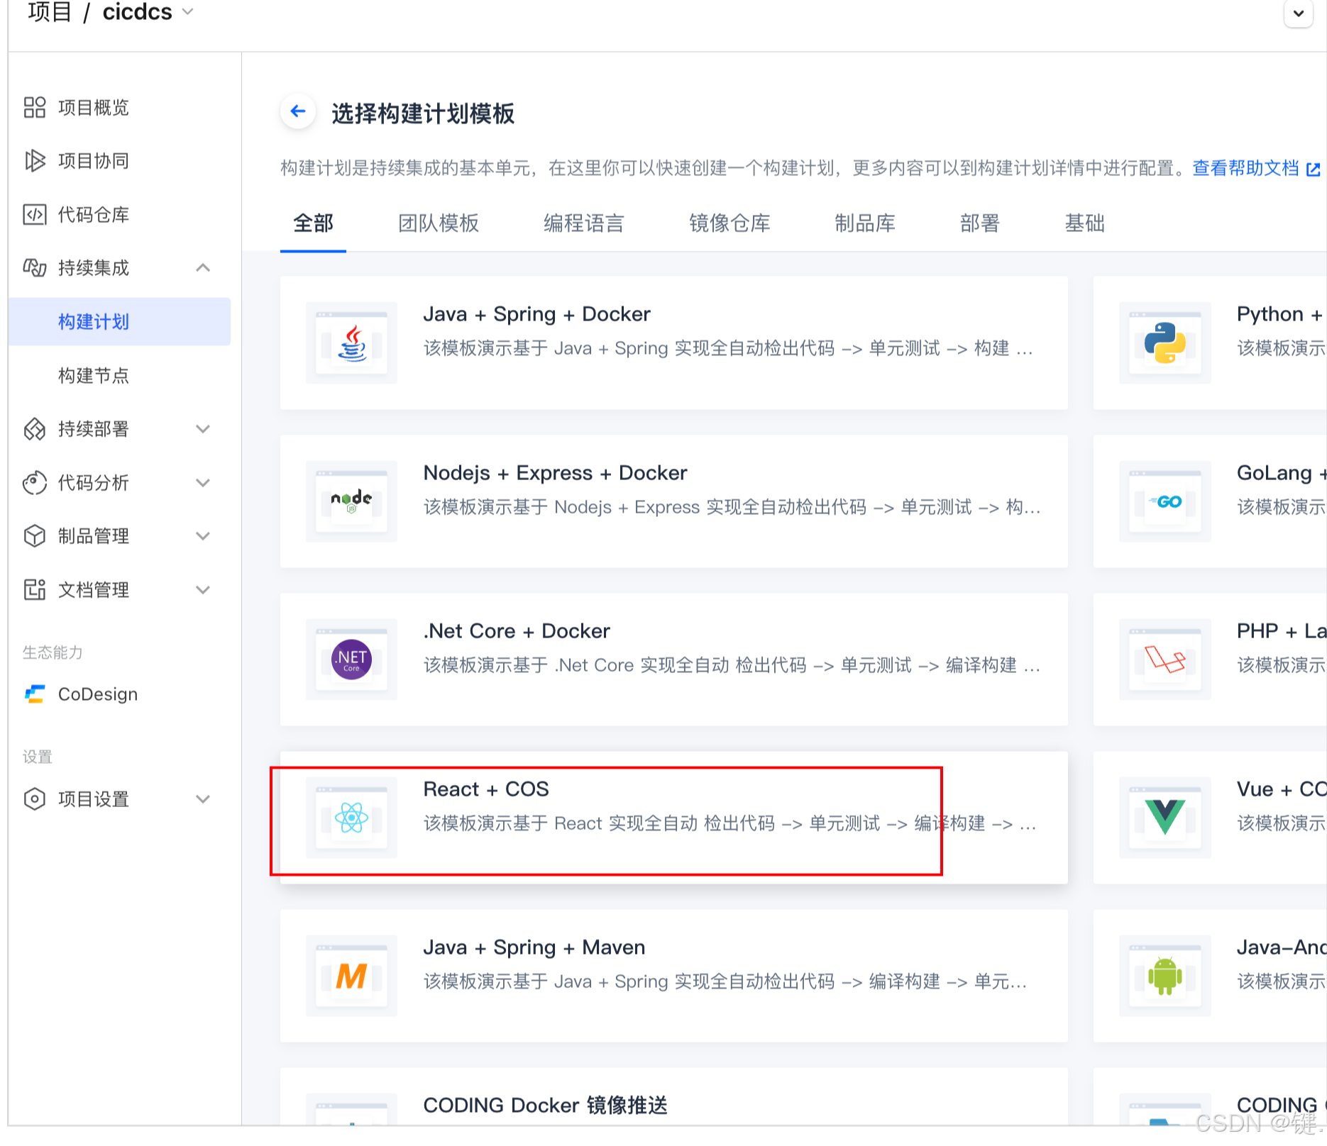Open 构建节点 in the sidebar
This screenshot has width=1327, height=1146.
(93, 376)
